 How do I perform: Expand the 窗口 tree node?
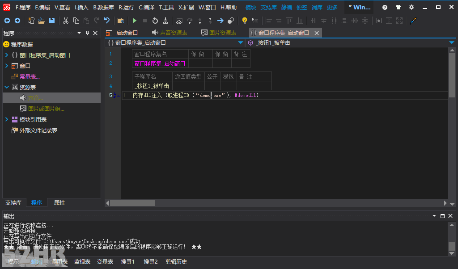tap(7, 66)
